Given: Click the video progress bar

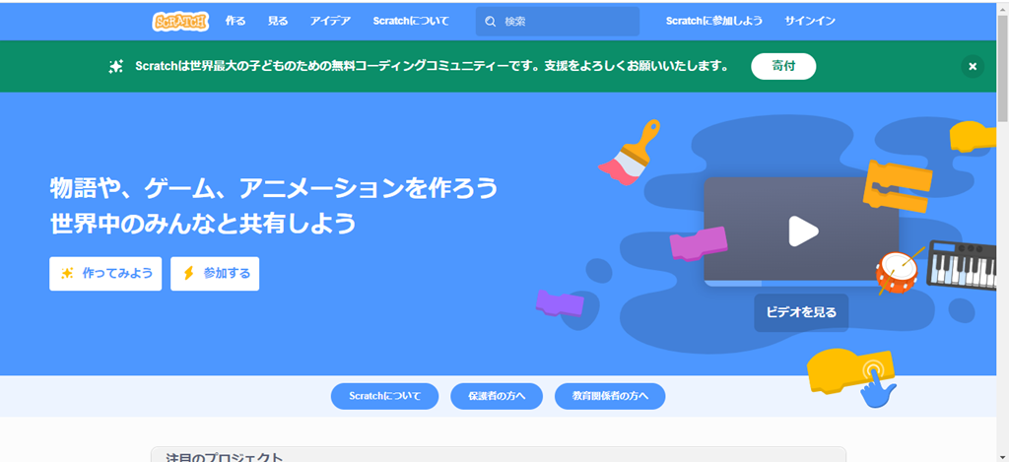Looking at the screenshot, I should point(801,283).
